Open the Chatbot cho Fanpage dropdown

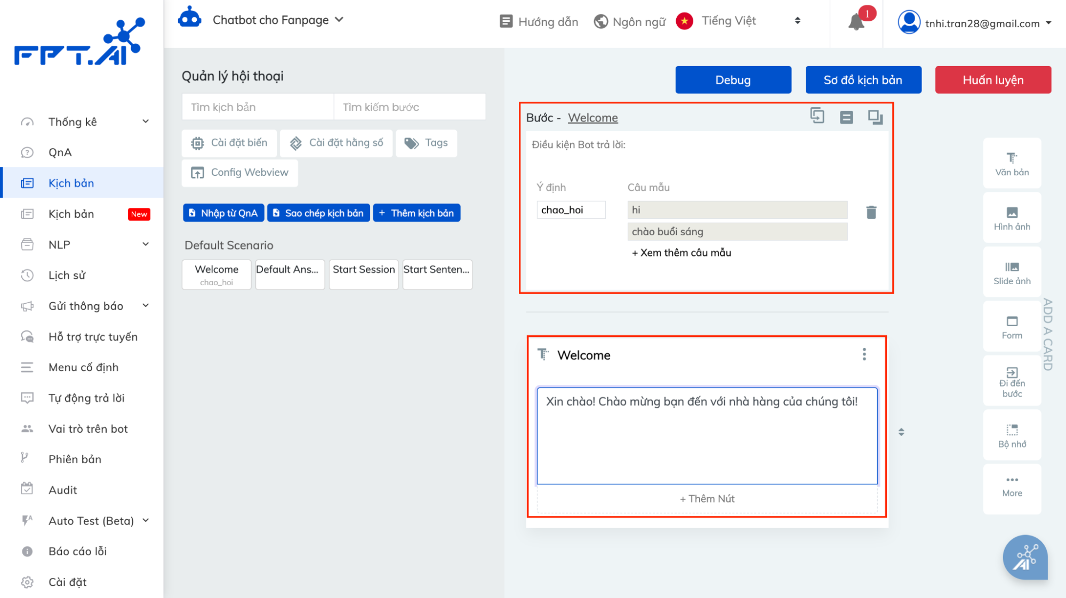277,20
